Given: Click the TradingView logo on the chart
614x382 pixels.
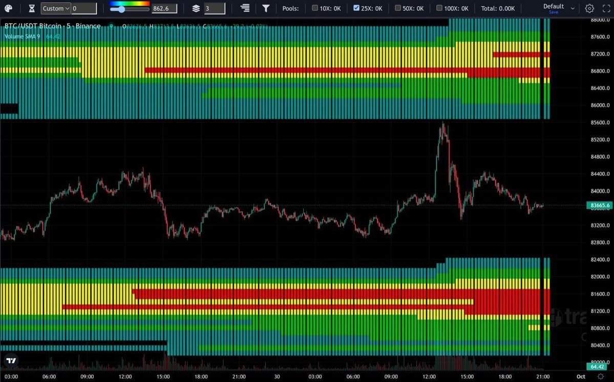Looking at the screenshot, I should [x=11, y=360].
